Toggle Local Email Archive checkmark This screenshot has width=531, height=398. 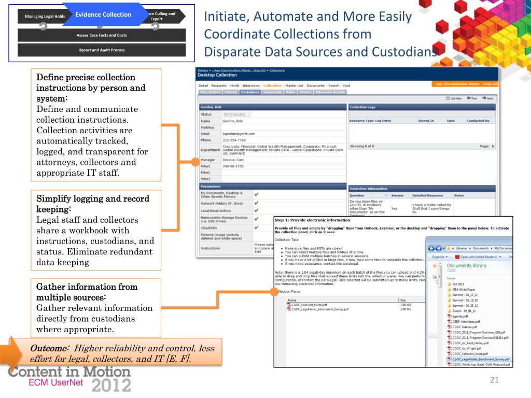tap(256, 210)
